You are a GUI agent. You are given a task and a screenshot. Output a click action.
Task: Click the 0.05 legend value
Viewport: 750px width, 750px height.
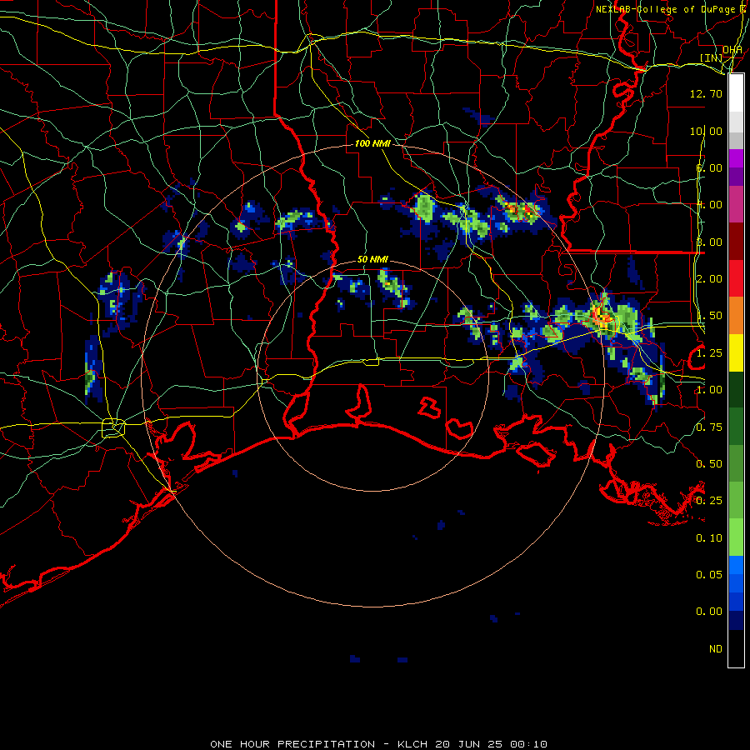click(x=709, y=575)
